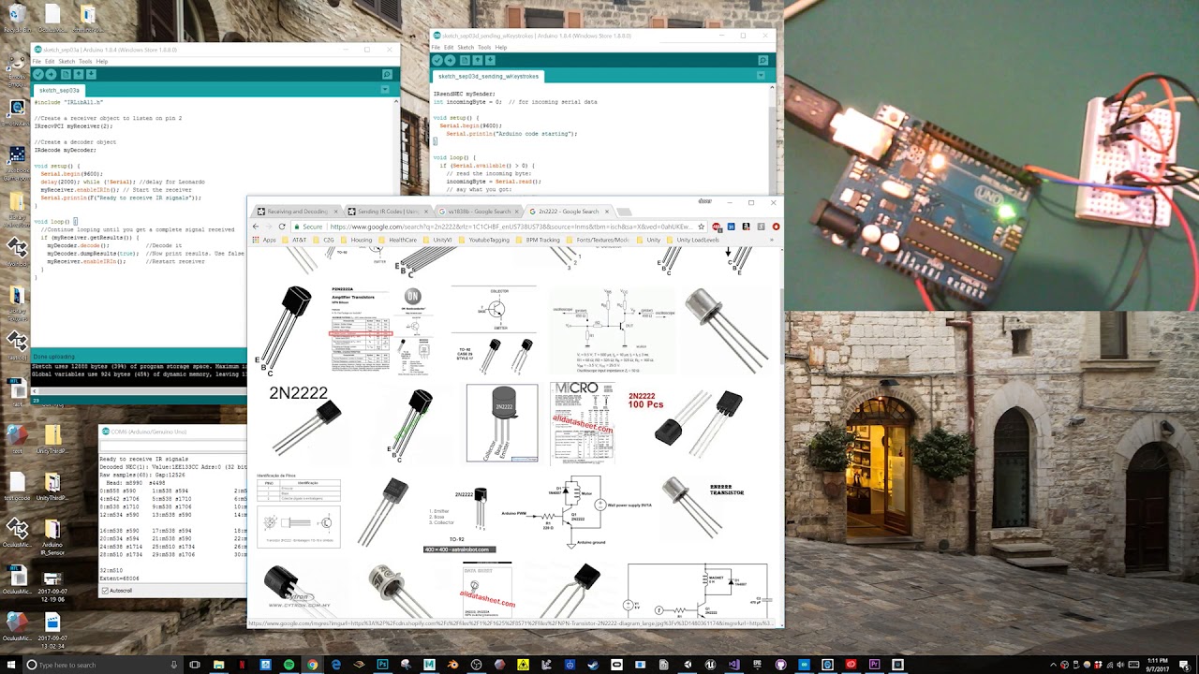The height and width of the screenshot is (674, 1199).
Task: Open Serial Monitor from sketch_sep03a window toolbar
Action: (x=387, y=74)
